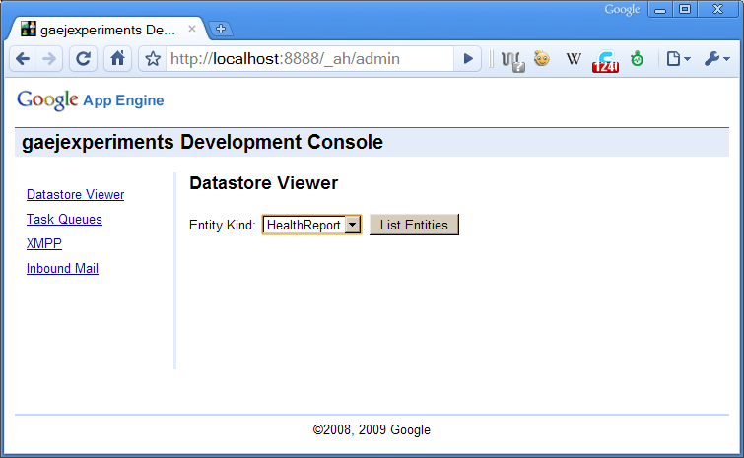744x458 pixels.
Task: Open a new tab with the plus button
Action: (220, 29)
